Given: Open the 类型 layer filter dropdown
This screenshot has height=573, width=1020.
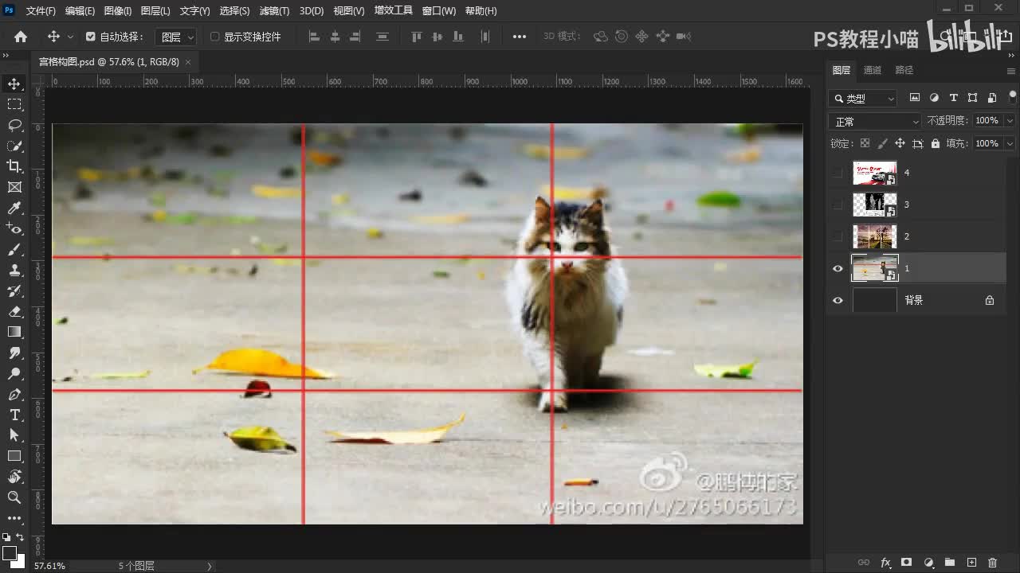Looking at the screenshot, I should pyautogui.click(x=862, y=98).
